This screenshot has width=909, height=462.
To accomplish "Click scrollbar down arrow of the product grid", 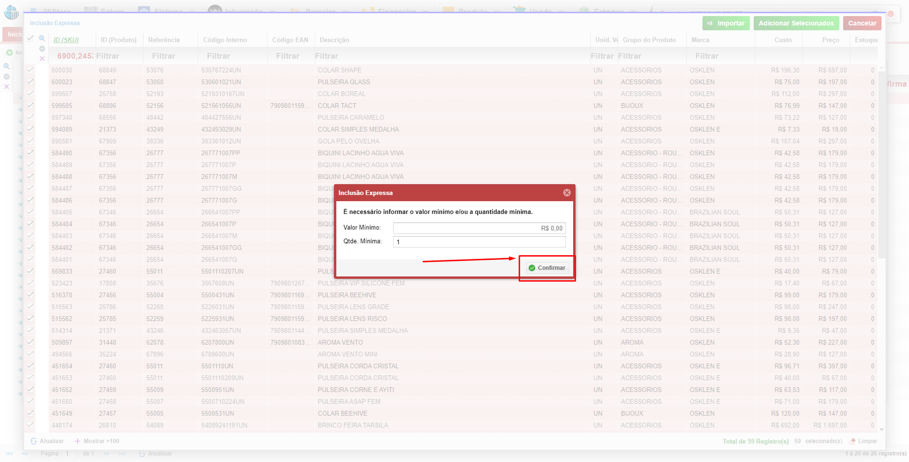I will click(x=881, y=429).
